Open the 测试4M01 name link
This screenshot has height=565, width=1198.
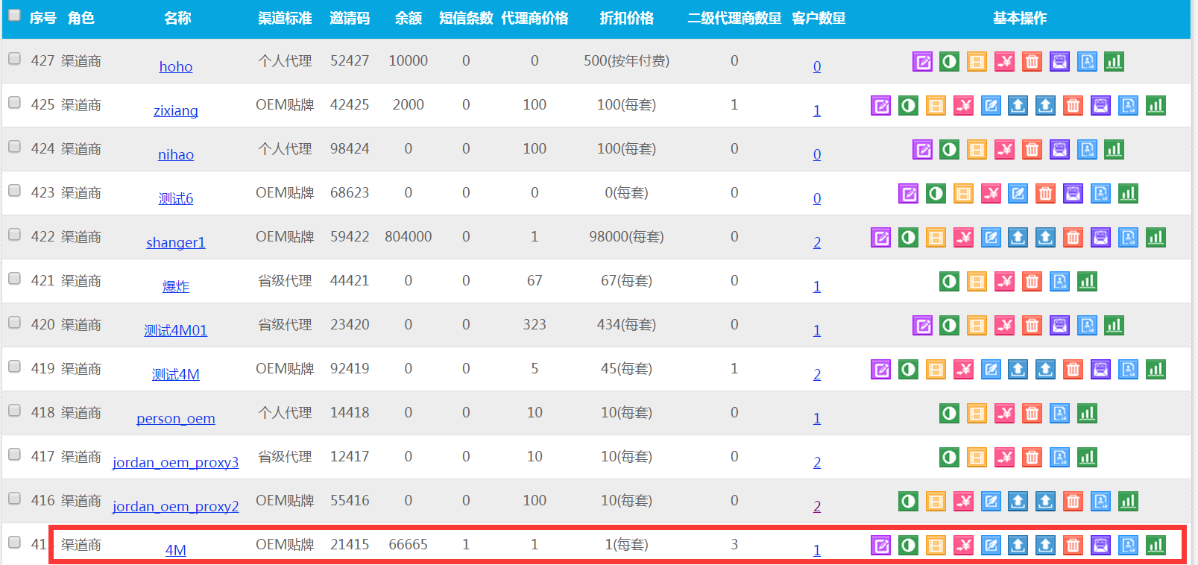(x=175, y=331)
